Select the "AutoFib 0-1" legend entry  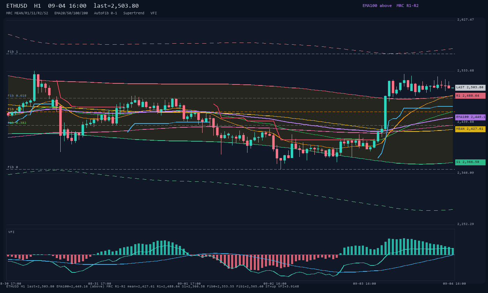106,13
